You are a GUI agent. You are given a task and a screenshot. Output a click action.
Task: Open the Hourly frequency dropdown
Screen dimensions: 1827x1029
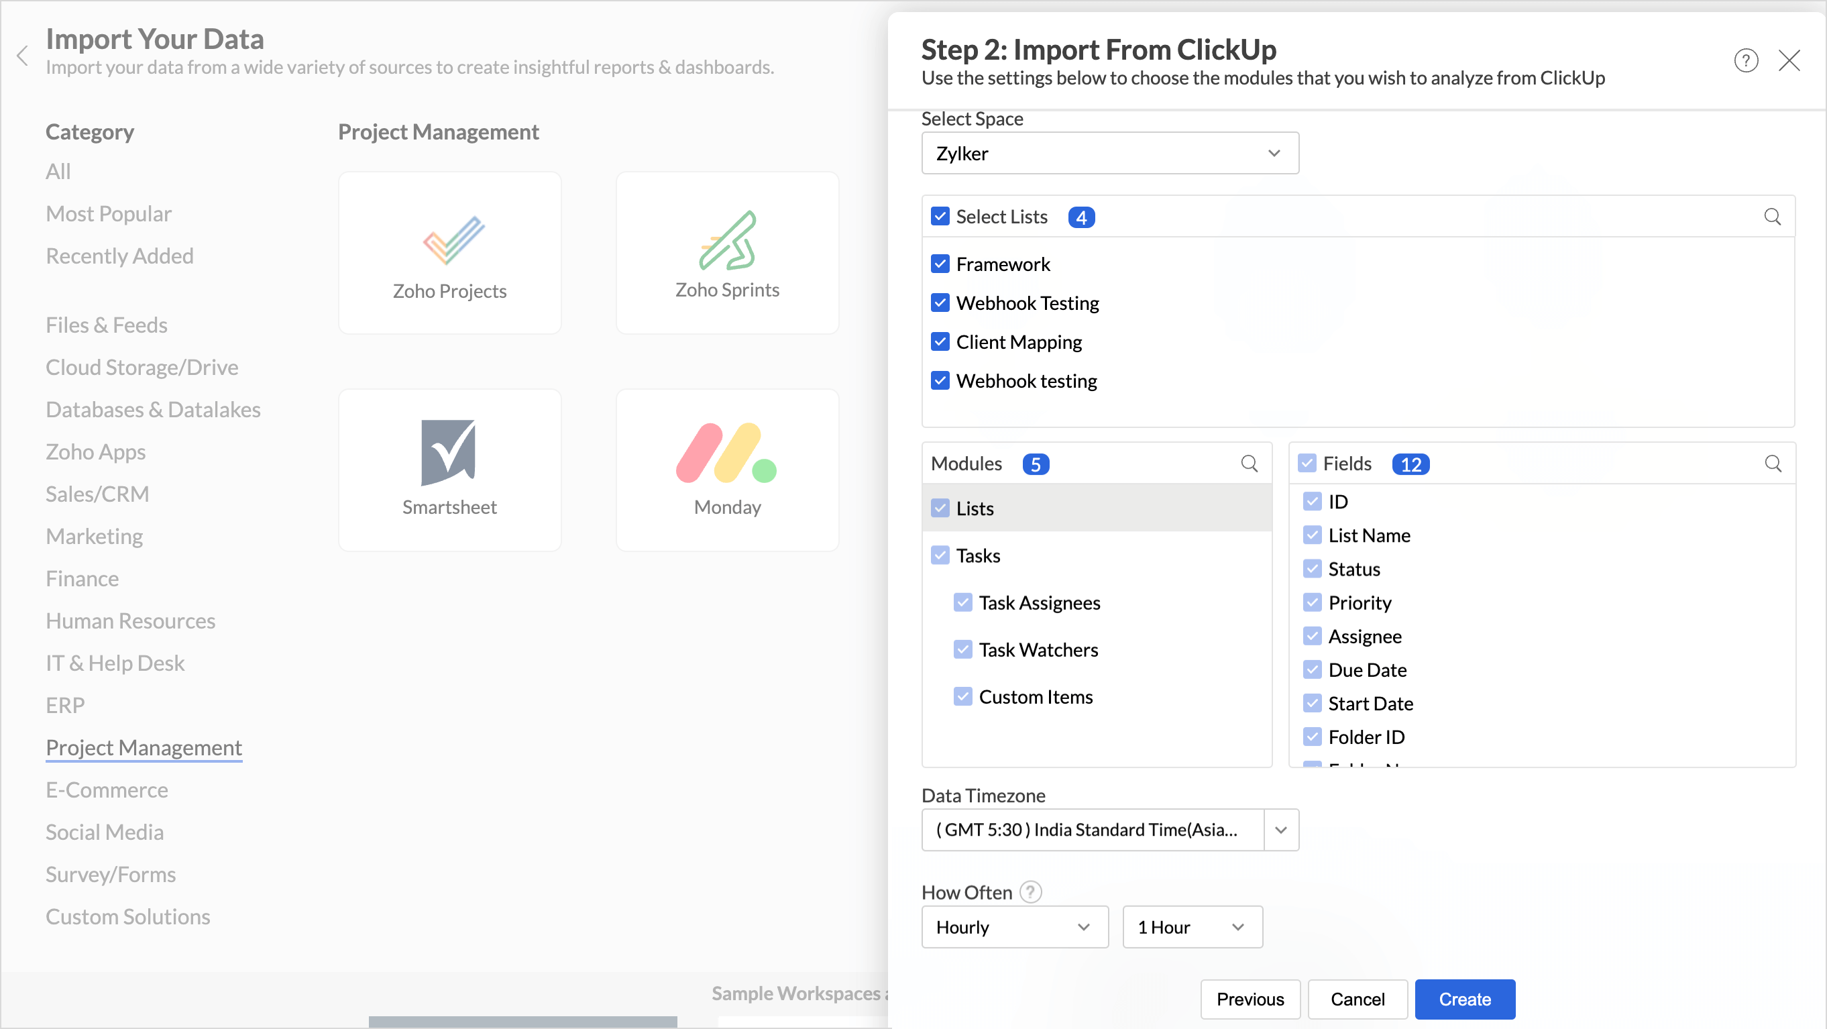[x=1014, y=927]
